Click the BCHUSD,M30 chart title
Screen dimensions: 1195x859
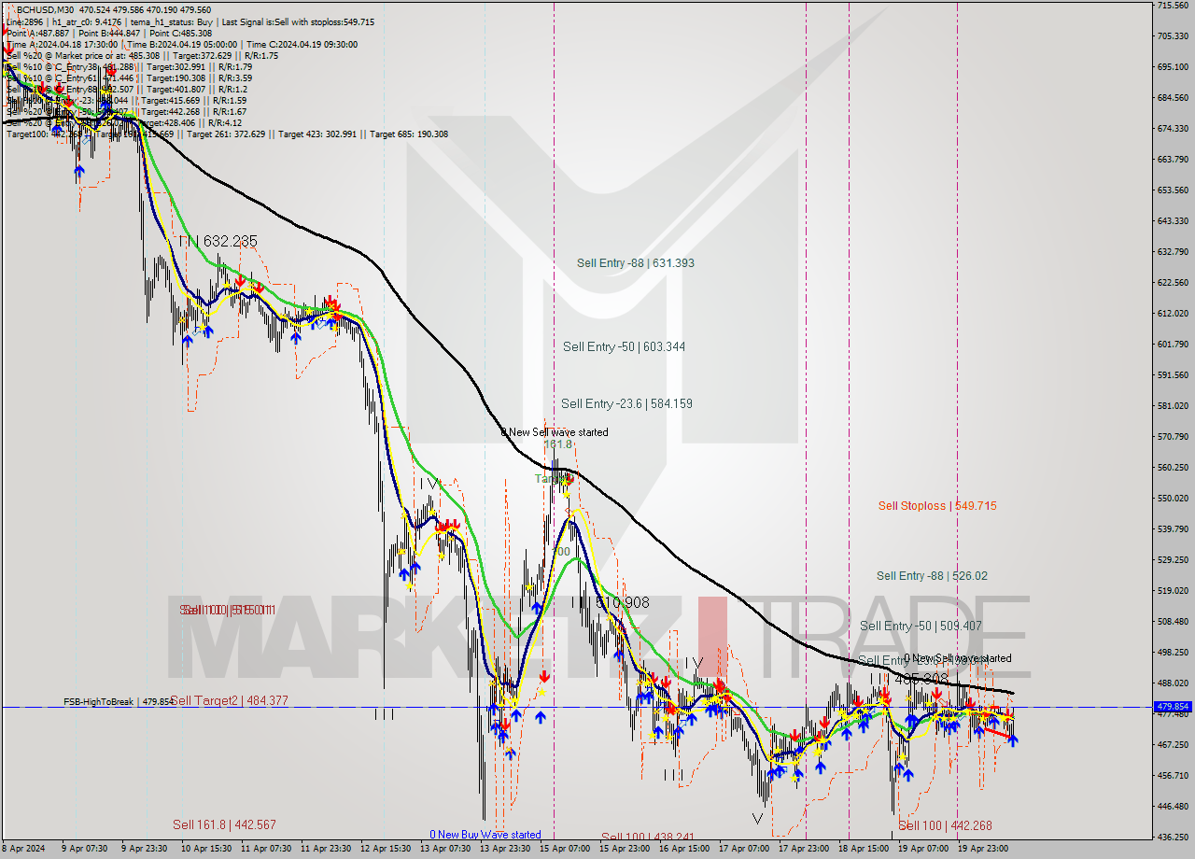47,9
